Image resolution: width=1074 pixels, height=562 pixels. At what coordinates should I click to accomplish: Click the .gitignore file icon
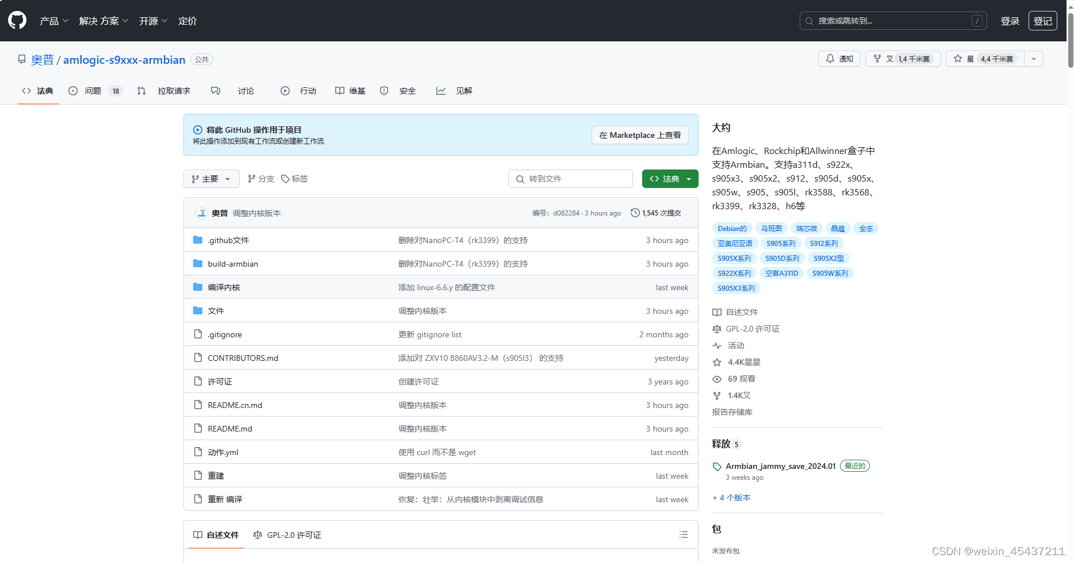coord(198,334)
